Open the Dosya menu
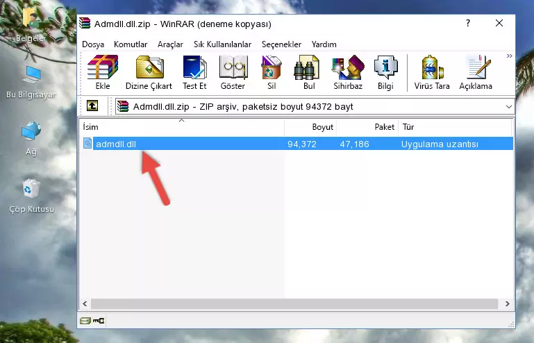The width and height of the screenshot is (534, 343). pos(93,44)
